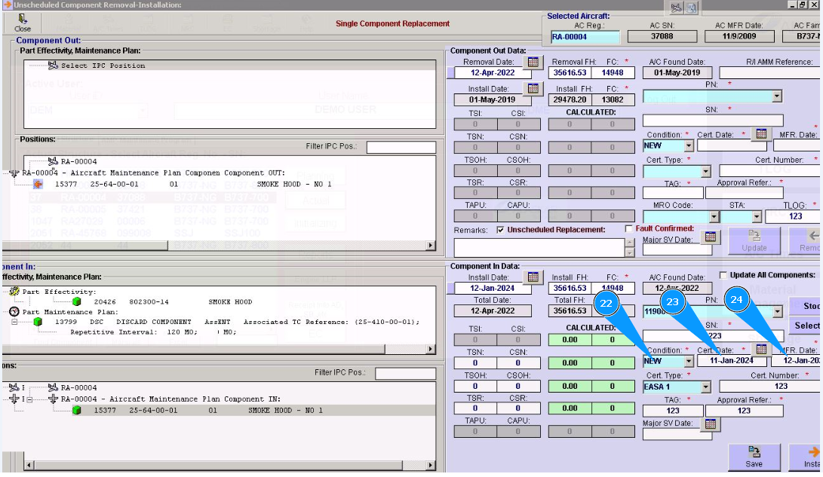This screenshot has width=823, height=477.
Task: Open Component In Cert. Date calendar
Action: click(x=761, y=350)
